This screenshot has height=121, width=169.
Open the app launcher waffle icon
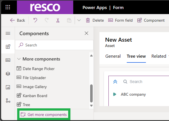click(x=8, y=7)
